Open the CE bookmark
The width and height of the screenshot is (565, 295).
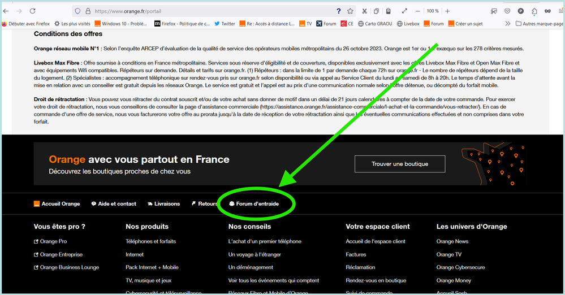(x=347, y=24)
